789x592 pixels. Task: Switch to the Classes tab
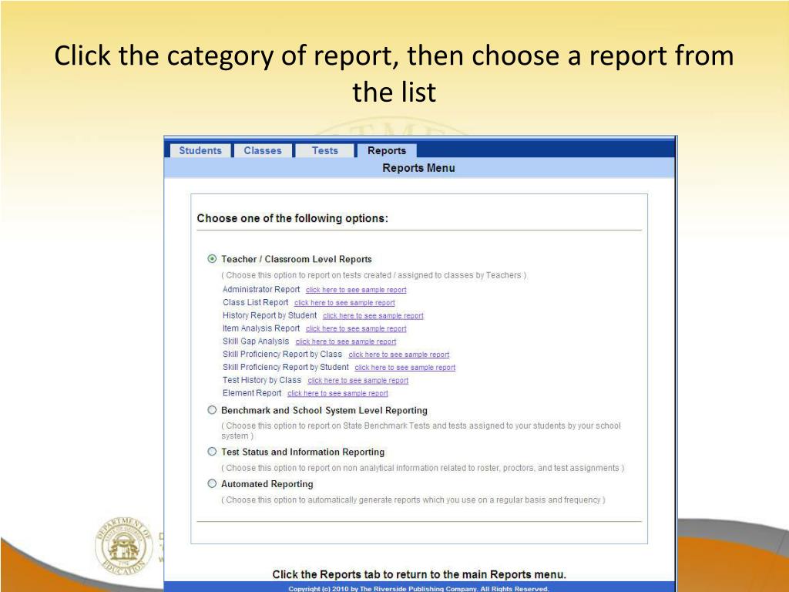pos(263,150)
